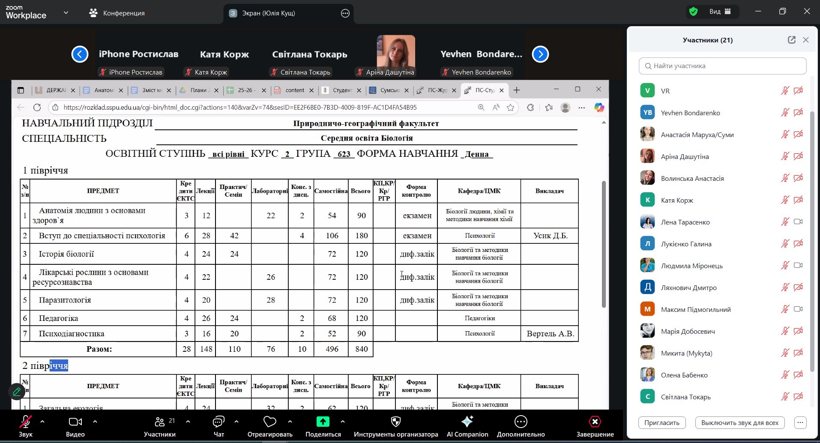This screenshot has width=820, height=443.
Task: Switch to the Конференция tab
Action: (117, 13)
